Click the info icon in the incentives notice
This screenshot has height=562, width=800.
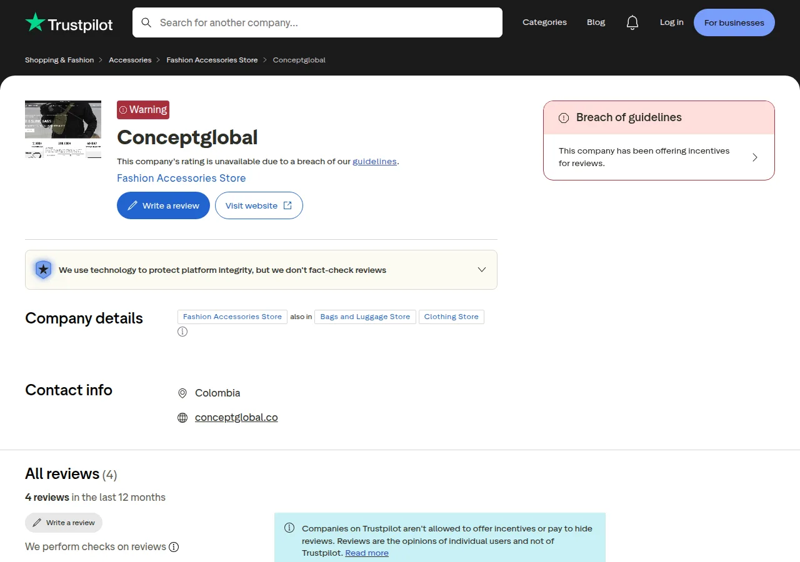pyautogui.click(x=289, y=528)
